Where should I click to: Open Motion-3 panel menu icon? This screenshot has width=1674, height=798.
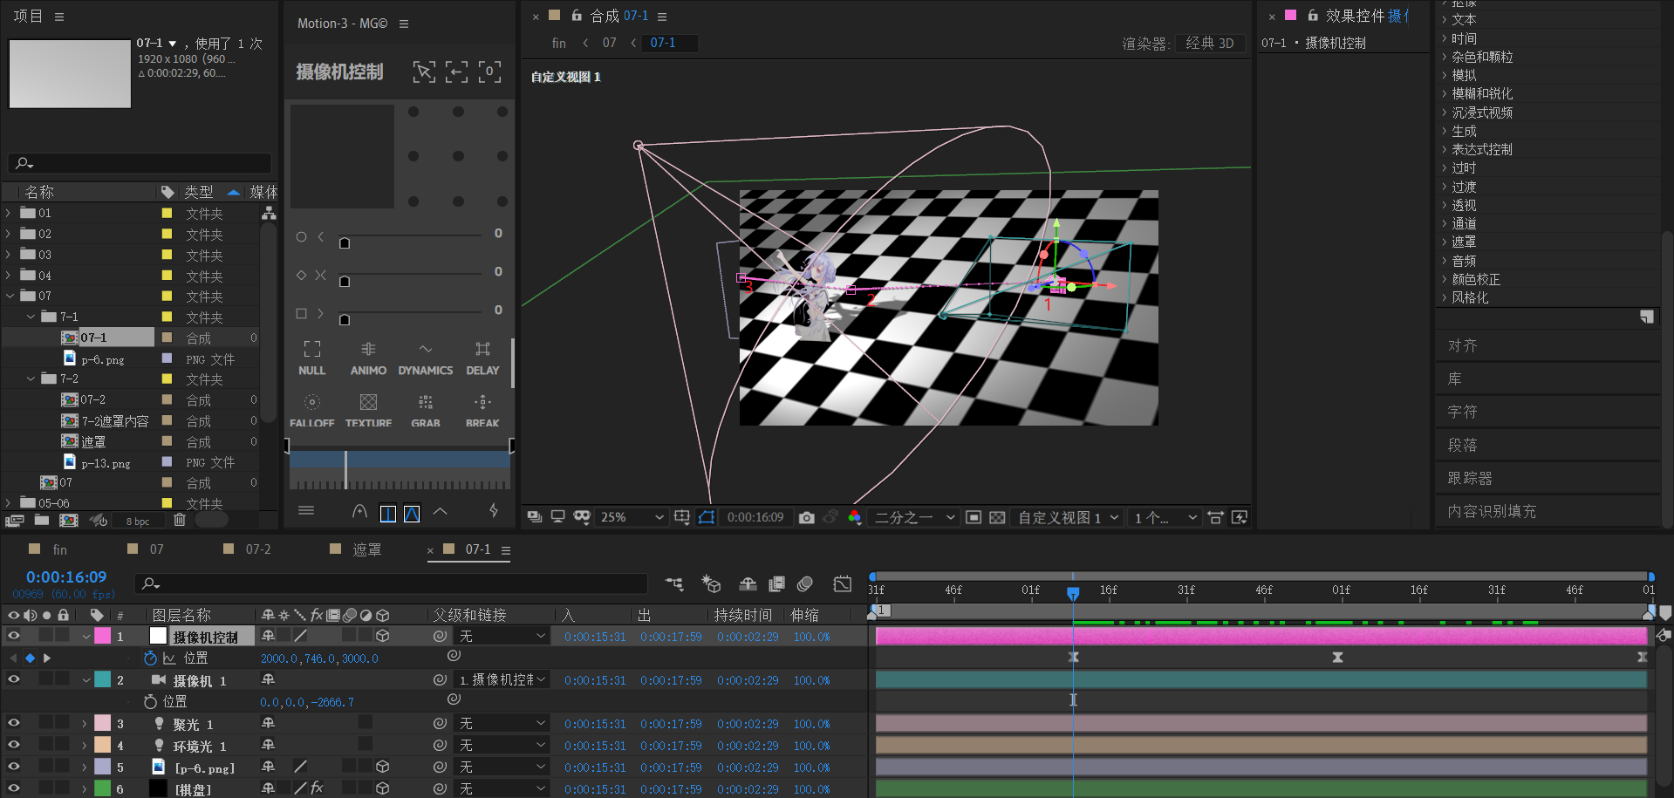[x=404, y=24]
